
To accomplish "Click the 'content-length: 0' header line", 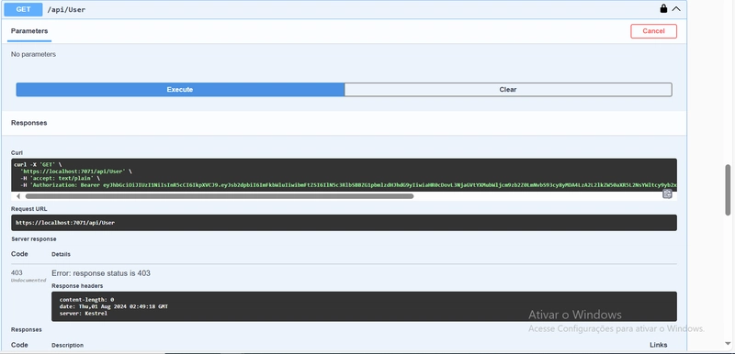I will (x=86, y=299).
